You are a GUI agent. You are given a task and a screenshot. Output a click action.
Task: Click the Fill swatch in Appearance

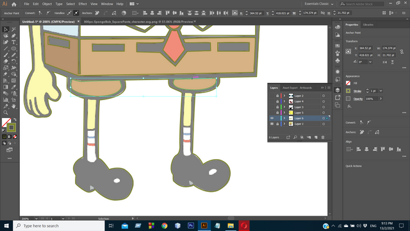point(348,83)
